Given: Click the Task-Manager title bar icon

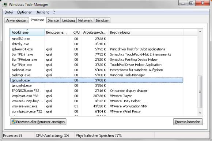Looking at the screenshot, I should pos(5,4).
